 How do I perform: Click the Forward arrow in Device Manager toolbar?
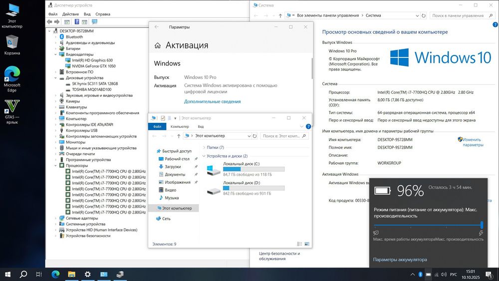coord(57,21)
